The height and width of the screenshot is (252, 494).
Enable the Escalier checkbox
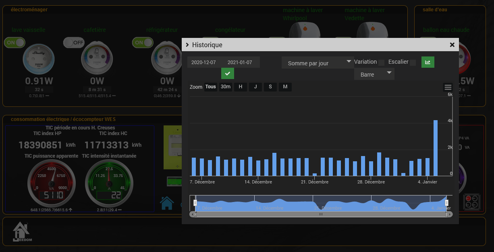[x=413, y=62]
